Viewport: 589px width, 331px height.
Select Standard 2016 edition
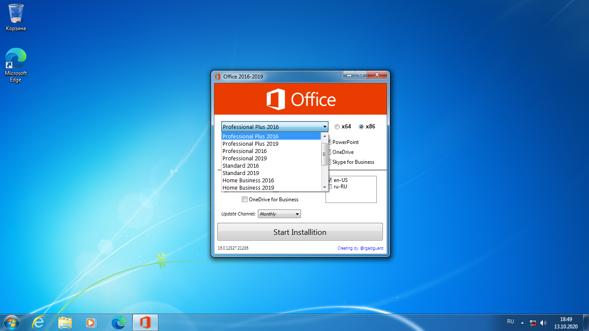(271, 165)
